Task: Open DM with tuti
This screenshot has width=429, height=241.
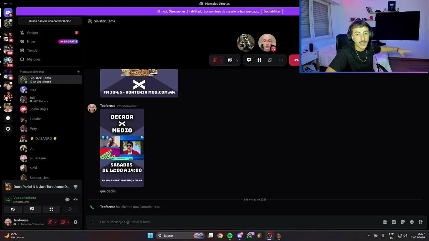Action: pos(50,99)
